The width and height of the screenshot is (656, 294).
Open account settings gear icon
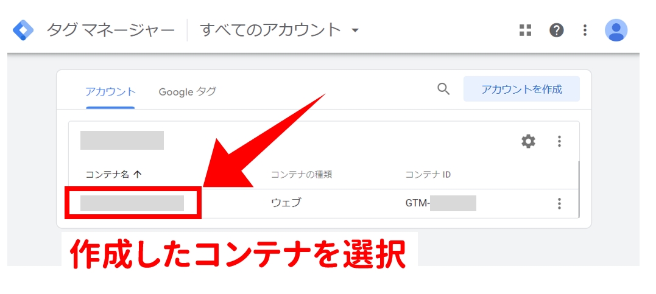coord(528,141)
